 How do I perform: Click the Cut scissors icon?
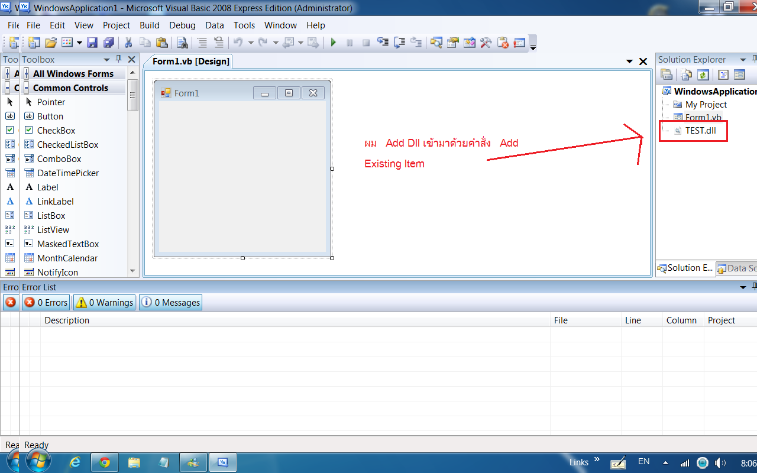click(128, 43)
